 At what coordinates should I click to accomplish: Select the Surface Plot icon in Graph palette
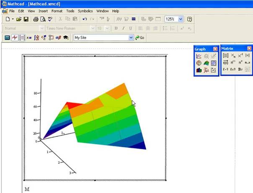[x=207, y=63]
